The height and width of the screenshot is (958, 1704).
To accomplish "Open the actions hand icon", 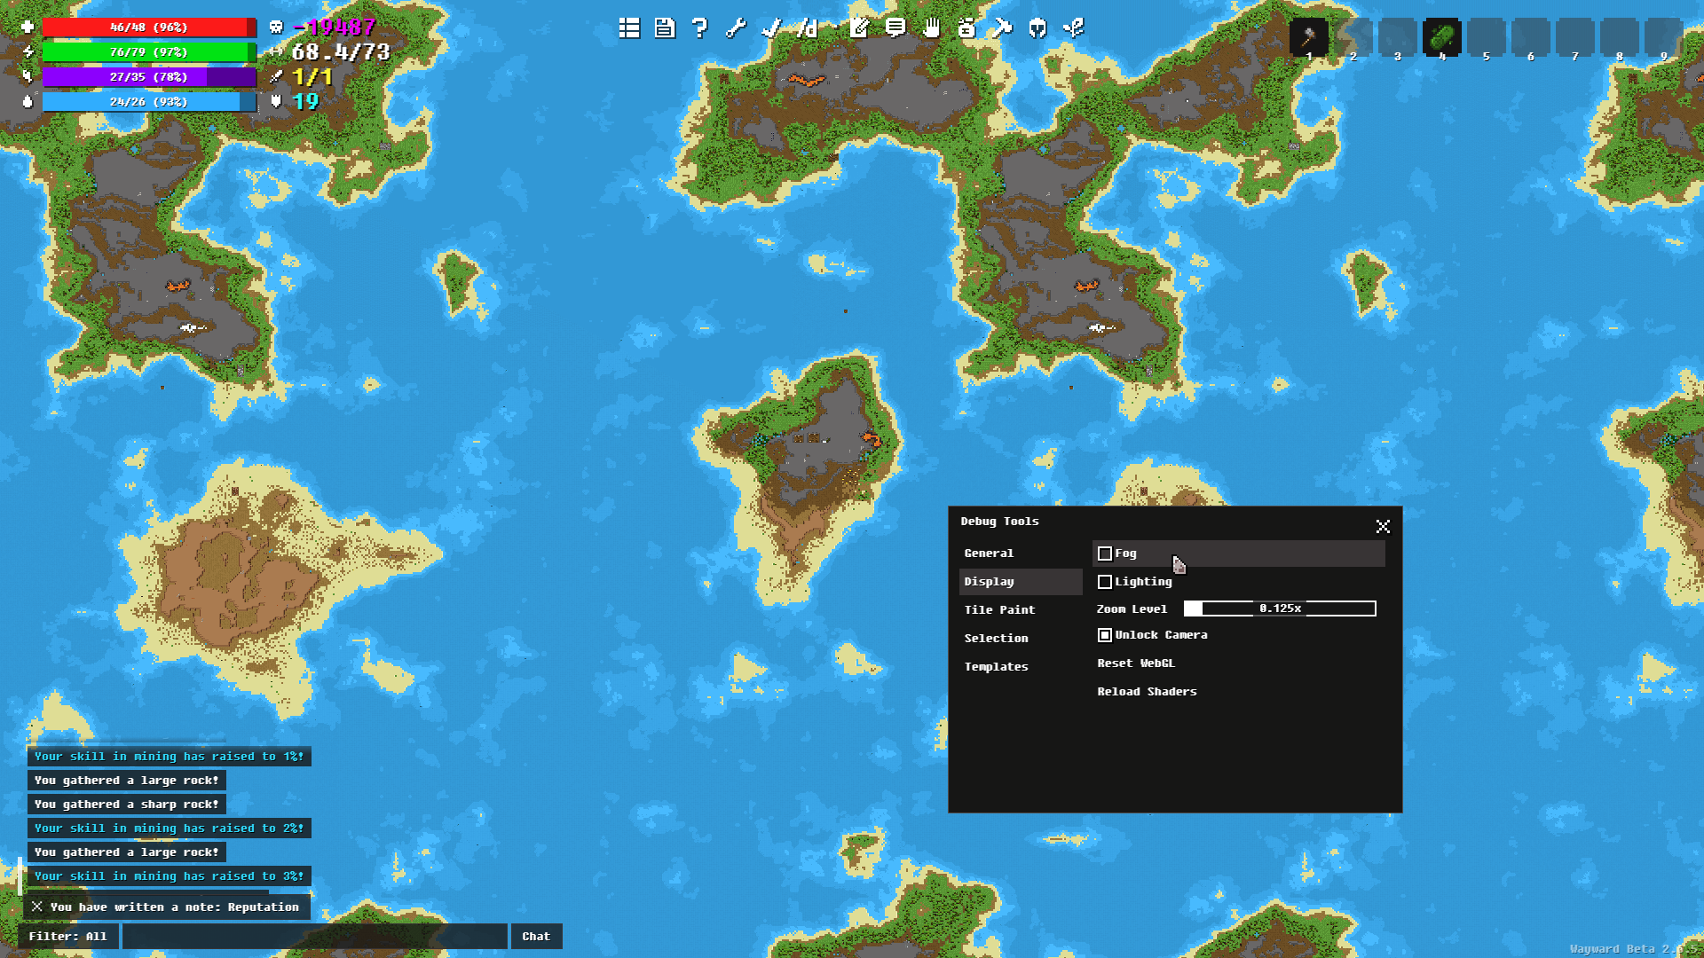I will pos(931,28).
